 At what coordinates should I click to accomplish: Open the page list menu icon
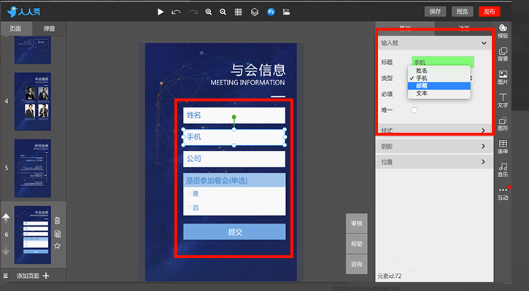(x=5, y=276)
